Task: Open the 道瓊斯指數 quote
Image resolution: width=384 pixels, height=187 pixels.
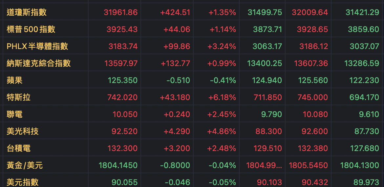Action: click(x=27, y=12)
